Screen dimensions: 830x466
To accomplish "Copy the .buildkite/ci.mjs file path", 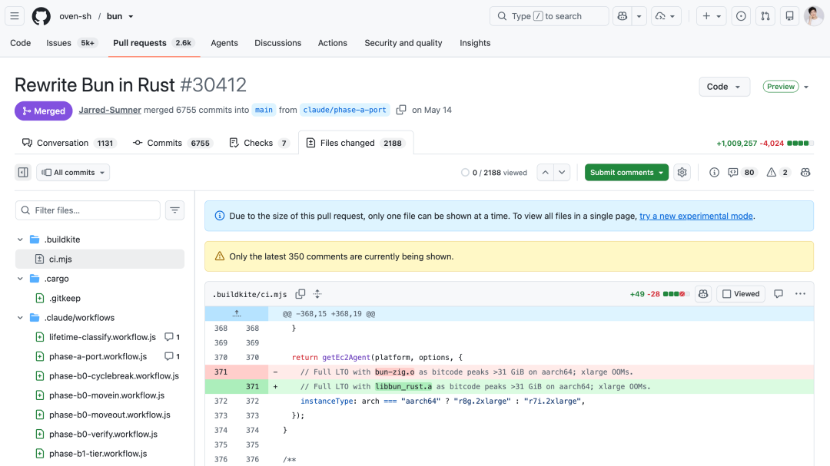I will (300, 293).
